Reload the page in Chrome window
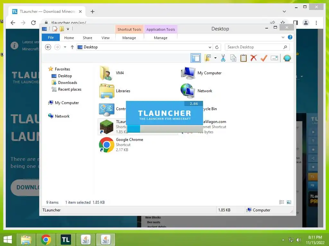The height and width of the screenshot is (246, 329). point(33,23)
